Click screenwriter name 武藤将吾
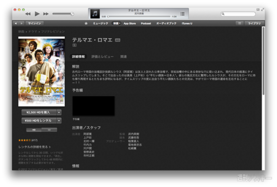Image resolution: width=277 pixels, height=187 pixels. [133, 137]
